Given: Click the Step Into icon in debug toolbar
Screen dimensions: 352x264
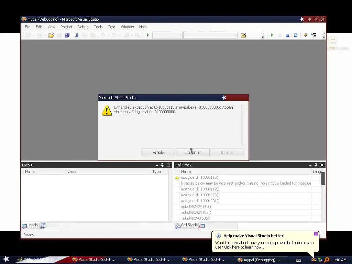Looking at the screenshot, I should click(313, 35).
